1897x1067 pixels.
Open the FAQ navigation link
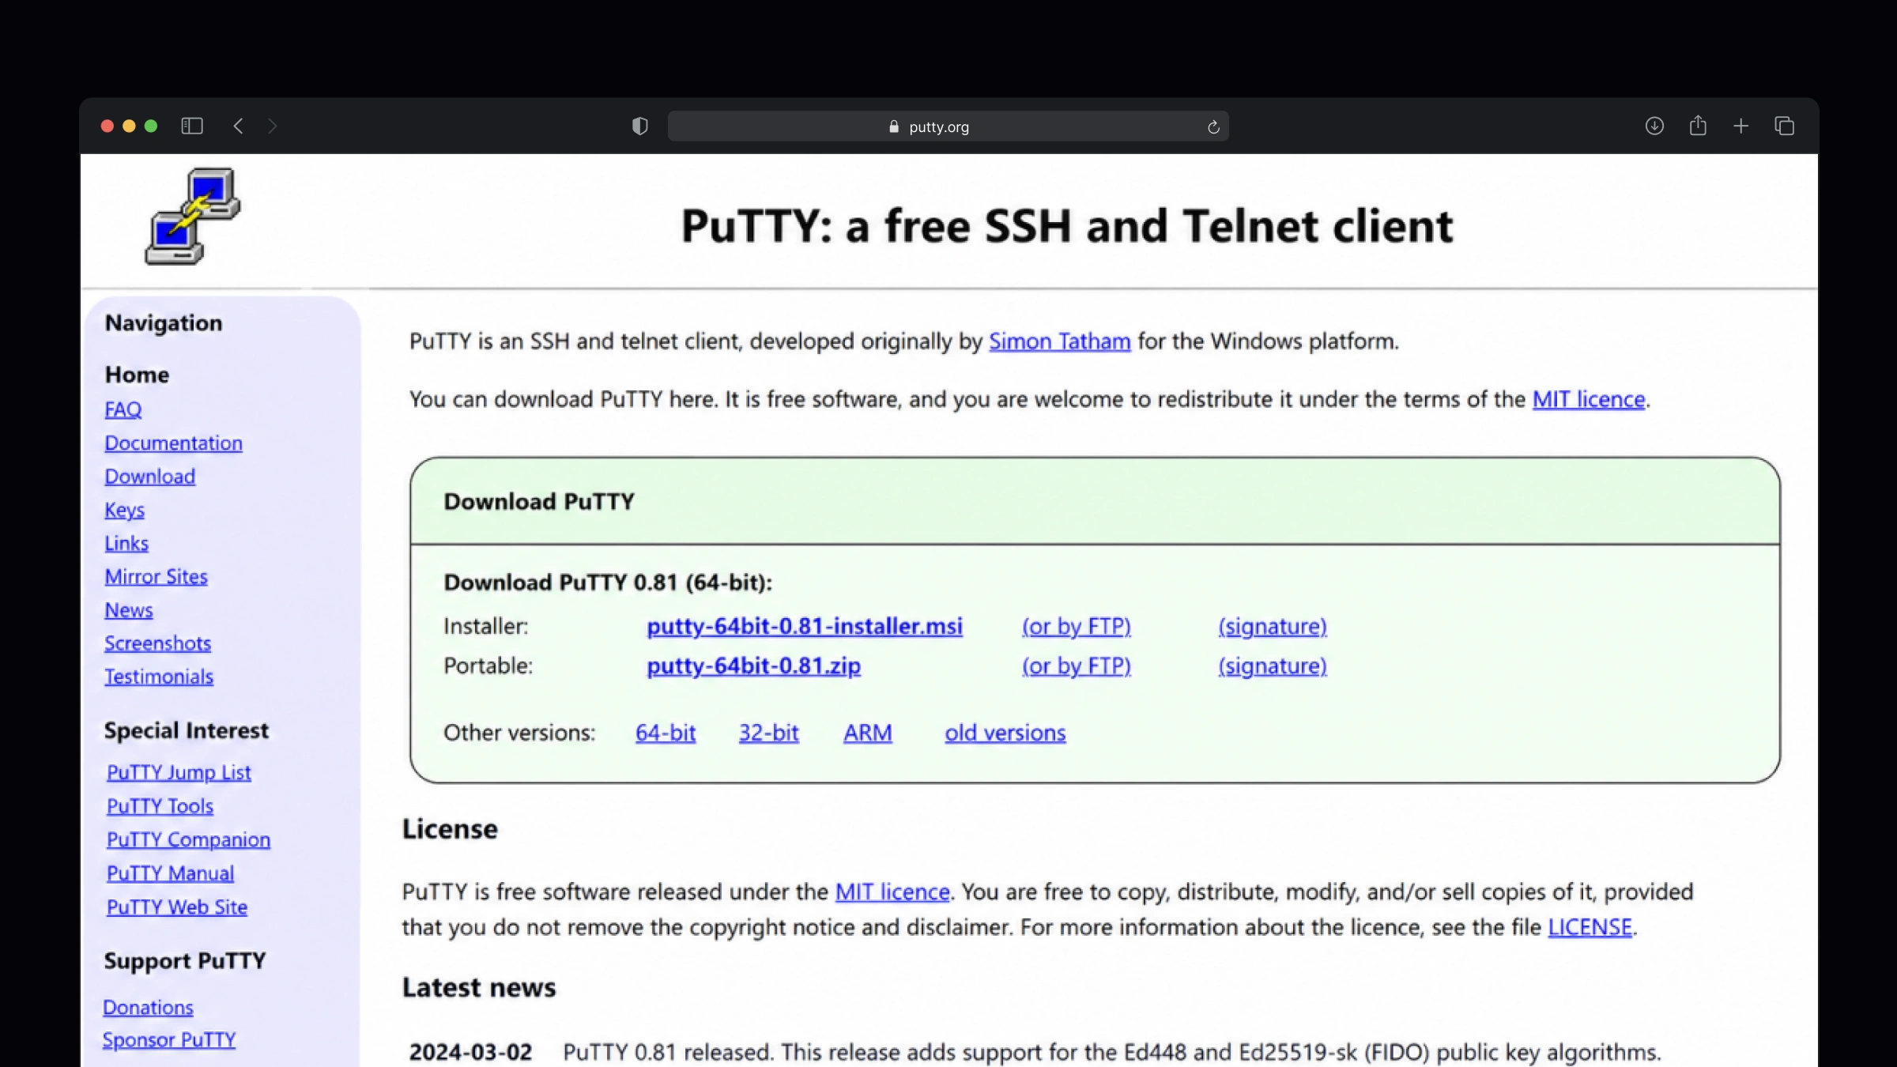pyautogui.click(x=123, y=409)
